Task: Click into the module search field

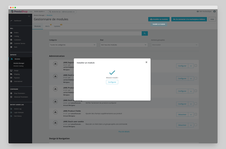Action: pyautogui.click(x=95, y=34)
